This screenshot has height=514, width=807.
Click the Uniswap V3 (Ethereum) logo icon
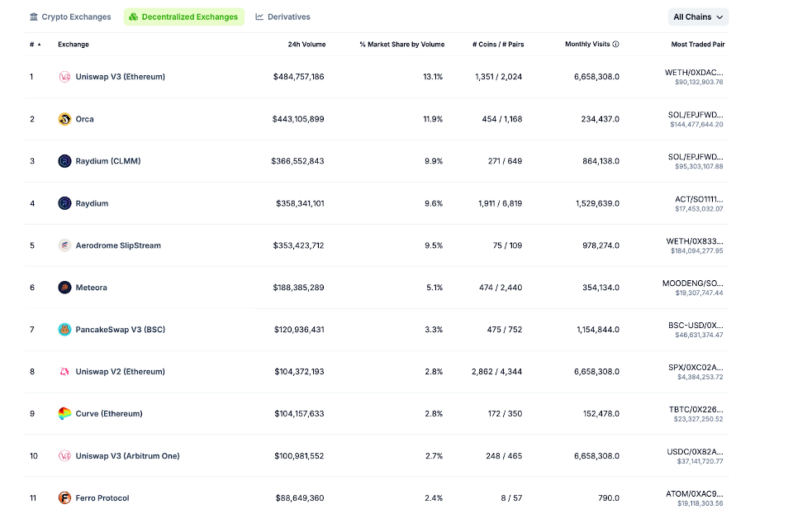64,77
